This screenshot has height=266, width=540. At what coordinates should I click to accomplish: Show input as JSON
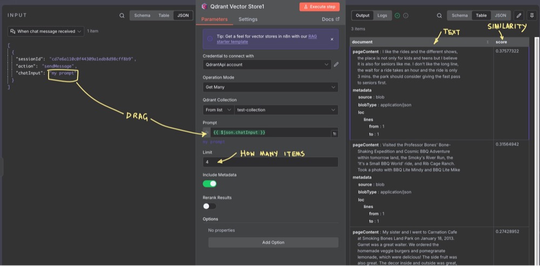(183, 16)
